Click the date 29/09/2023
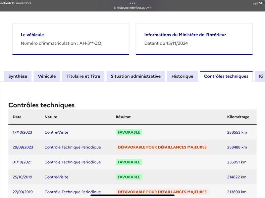Screen dimensions: 265x198 pos(23,147)
